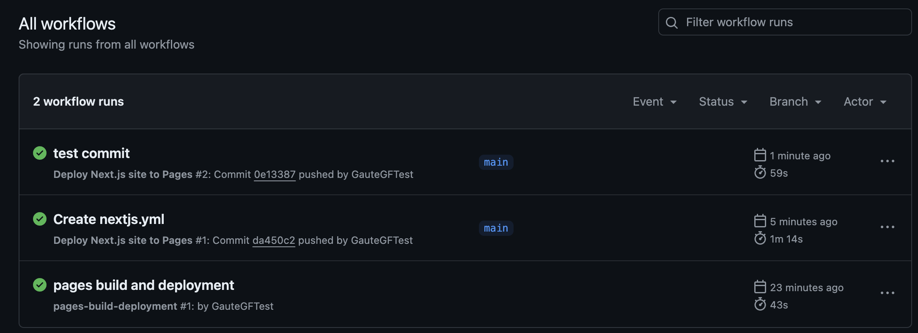
Task: Follow the commit da450c2 link
Action: [274, 240]
